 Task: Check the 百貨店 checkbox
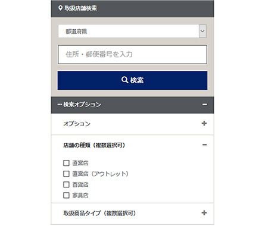tap(66, 184)
